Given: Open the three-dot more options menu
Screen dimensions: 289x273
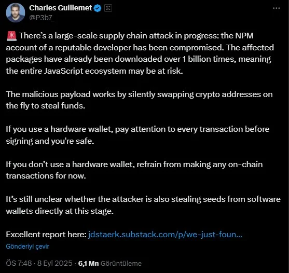Looking at the screenshot, I should click(x=276, y=8).
